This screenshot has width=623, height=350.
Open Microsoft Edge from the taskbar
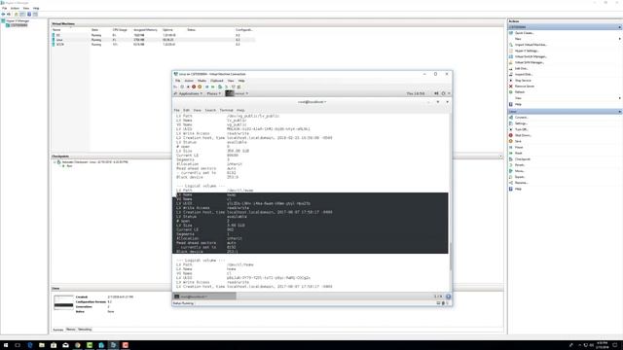click(30, 345)
